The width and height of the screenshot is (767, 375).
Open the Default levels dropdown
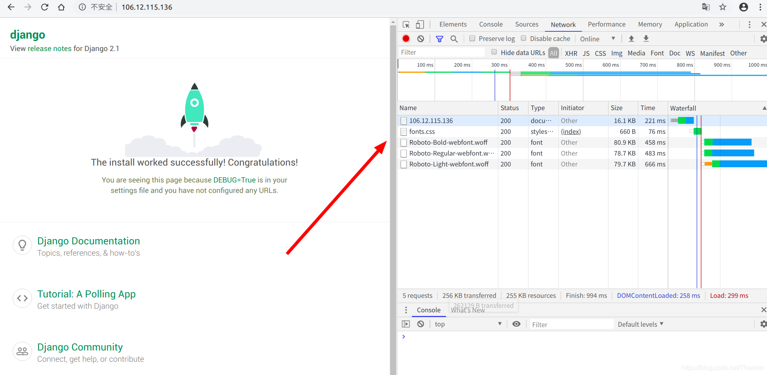(641, 324)
